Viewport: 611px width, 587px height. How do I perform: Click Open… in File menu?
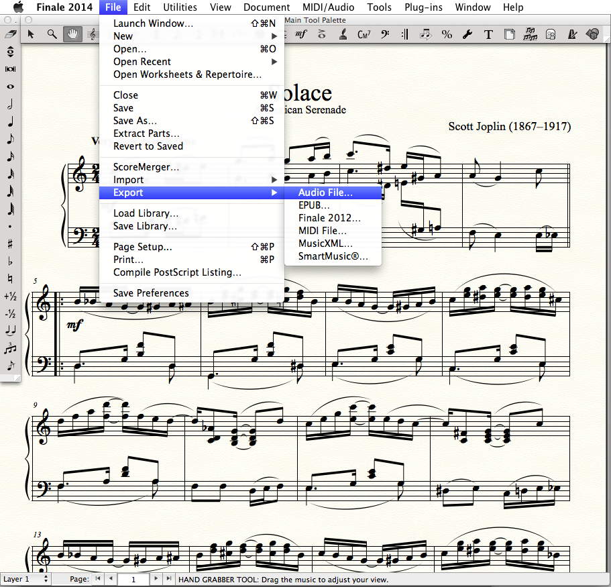pyautogui.click(x=192, y=49)
